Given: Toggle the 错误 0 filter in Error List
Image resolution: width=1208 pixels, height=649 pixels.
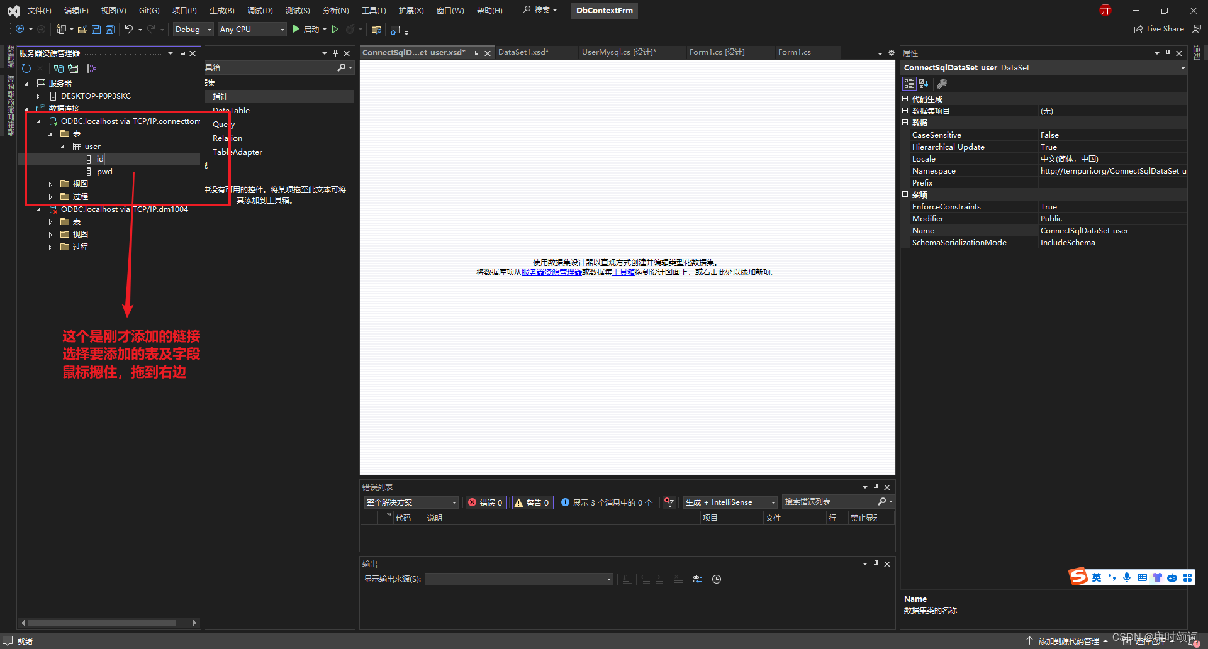Looking at the screenshot, I should (484, 502).
